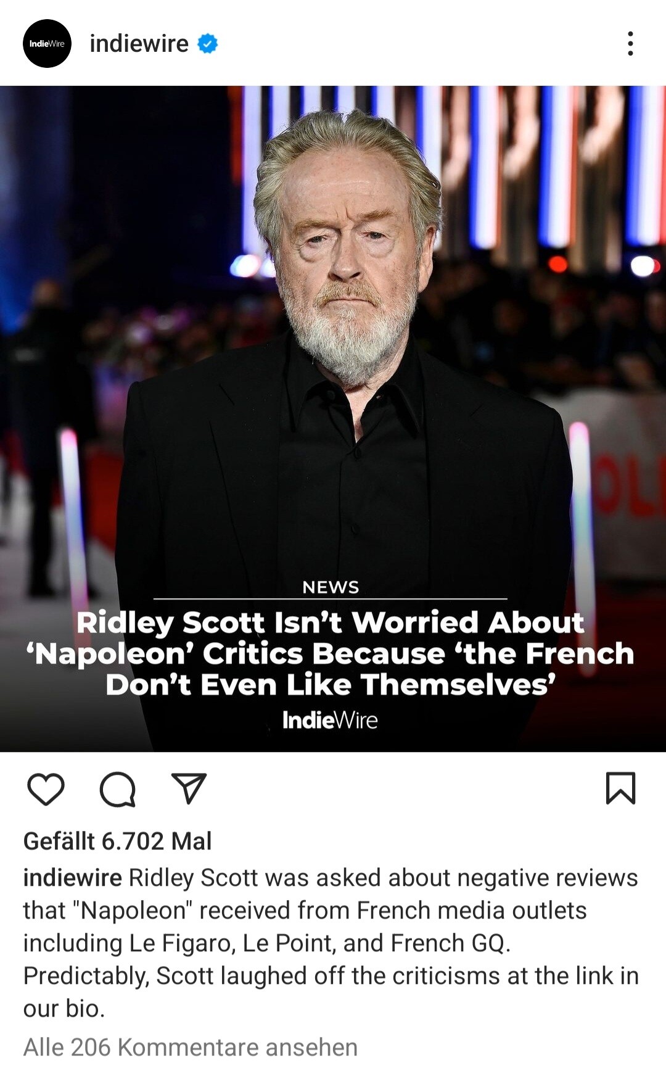Tap the headline line 'Don't Even Like Themselves'
This screenshot has height=1066, width=666.
pos(331,685)
